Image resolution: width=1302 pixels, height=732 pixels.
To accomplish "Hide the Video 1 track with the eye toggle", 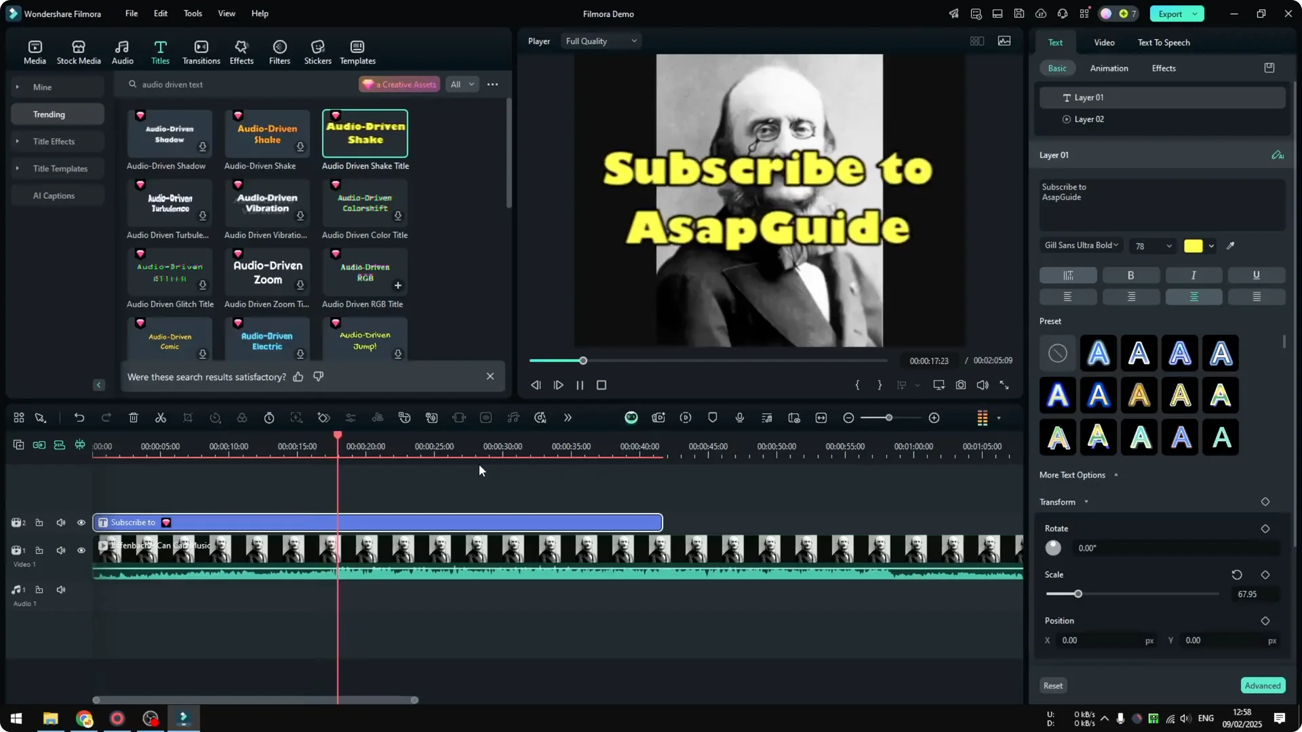I will coord(81,550).
